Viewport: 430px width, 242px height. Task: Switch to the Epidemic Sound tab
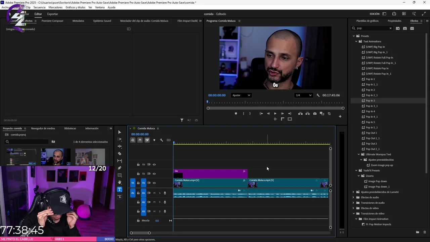(102, 21)
